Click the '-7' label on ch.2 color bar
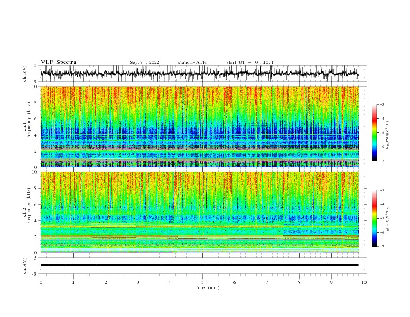This screenshot has width=410, height=317. [x=382, y=247]
